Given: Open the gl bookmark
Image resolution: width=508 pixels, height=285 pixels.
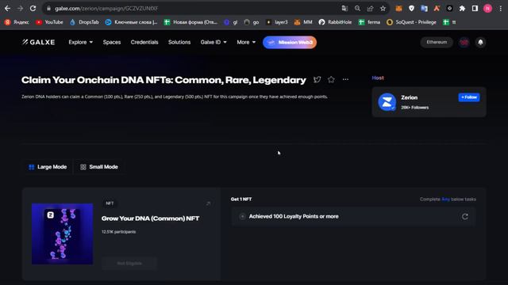Looking at the screenshot, I should coord(231,22).
